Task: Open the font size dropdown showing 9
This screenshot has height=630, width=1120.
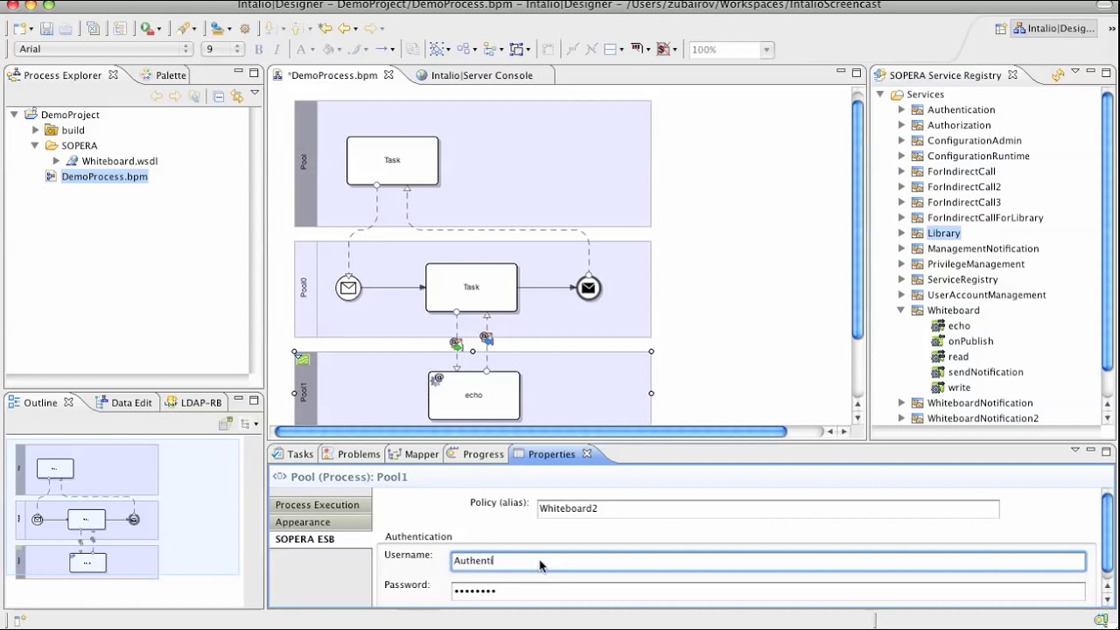Action: [x=222, y=50]
